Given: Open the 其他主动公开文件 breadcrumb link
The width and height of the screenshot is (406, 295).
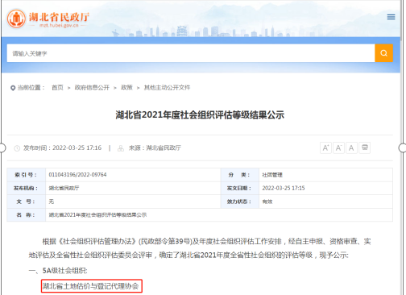Looking at the screenshot, I should (x=167, y=88).
